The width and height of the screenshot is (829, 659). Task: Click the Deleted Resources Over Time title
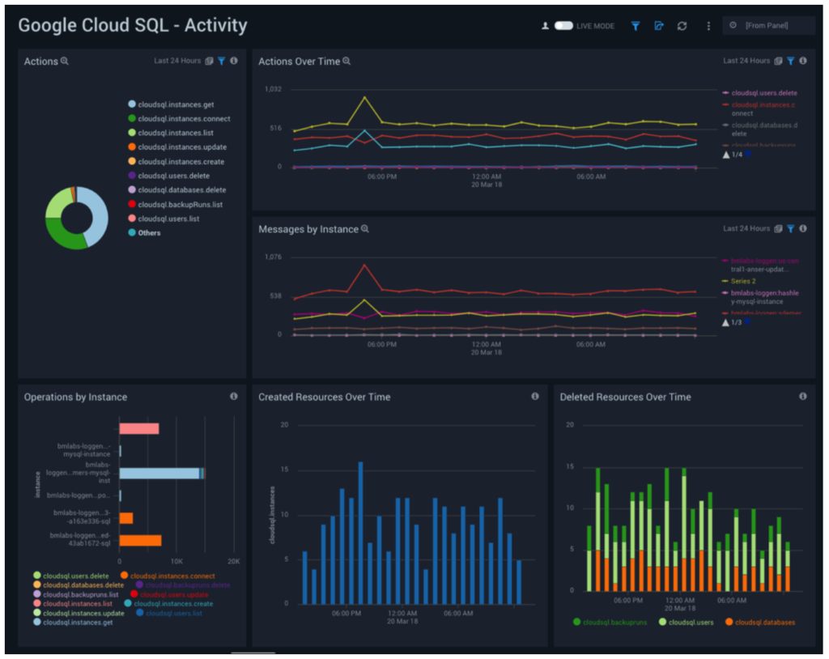point(625,398)
